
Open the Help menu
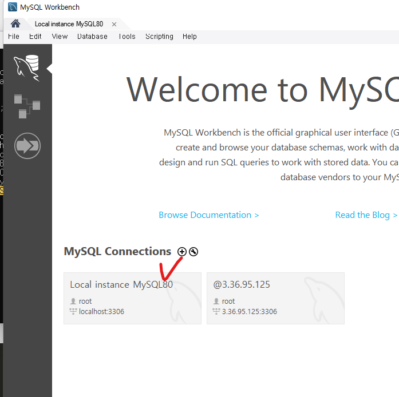pos(189,37)
